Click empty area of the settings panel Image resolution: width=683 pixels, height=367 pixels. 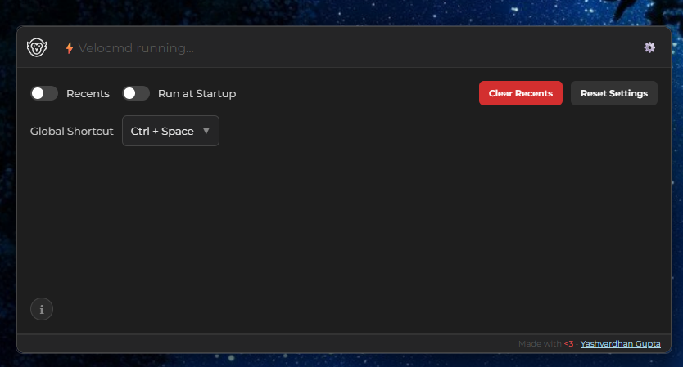coord(344,229)
